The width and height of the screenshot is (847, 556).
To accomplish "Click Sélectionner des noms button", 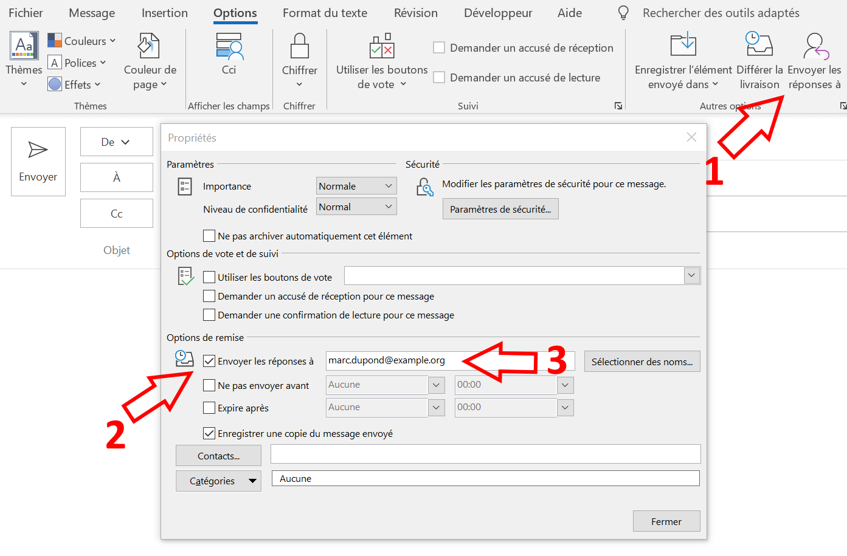I will click(642, 362).
